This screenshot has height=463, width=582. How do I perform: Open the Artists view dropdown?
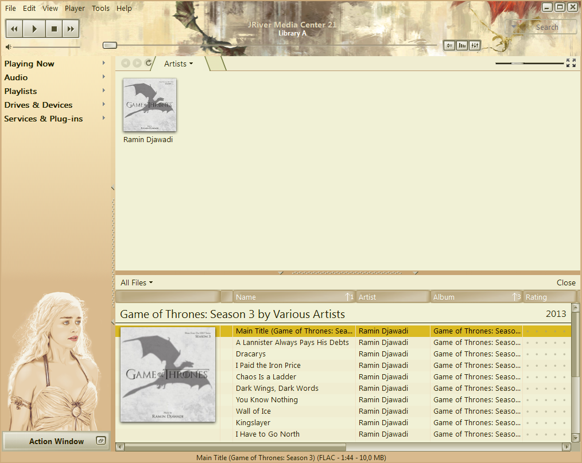coord(179,64)
